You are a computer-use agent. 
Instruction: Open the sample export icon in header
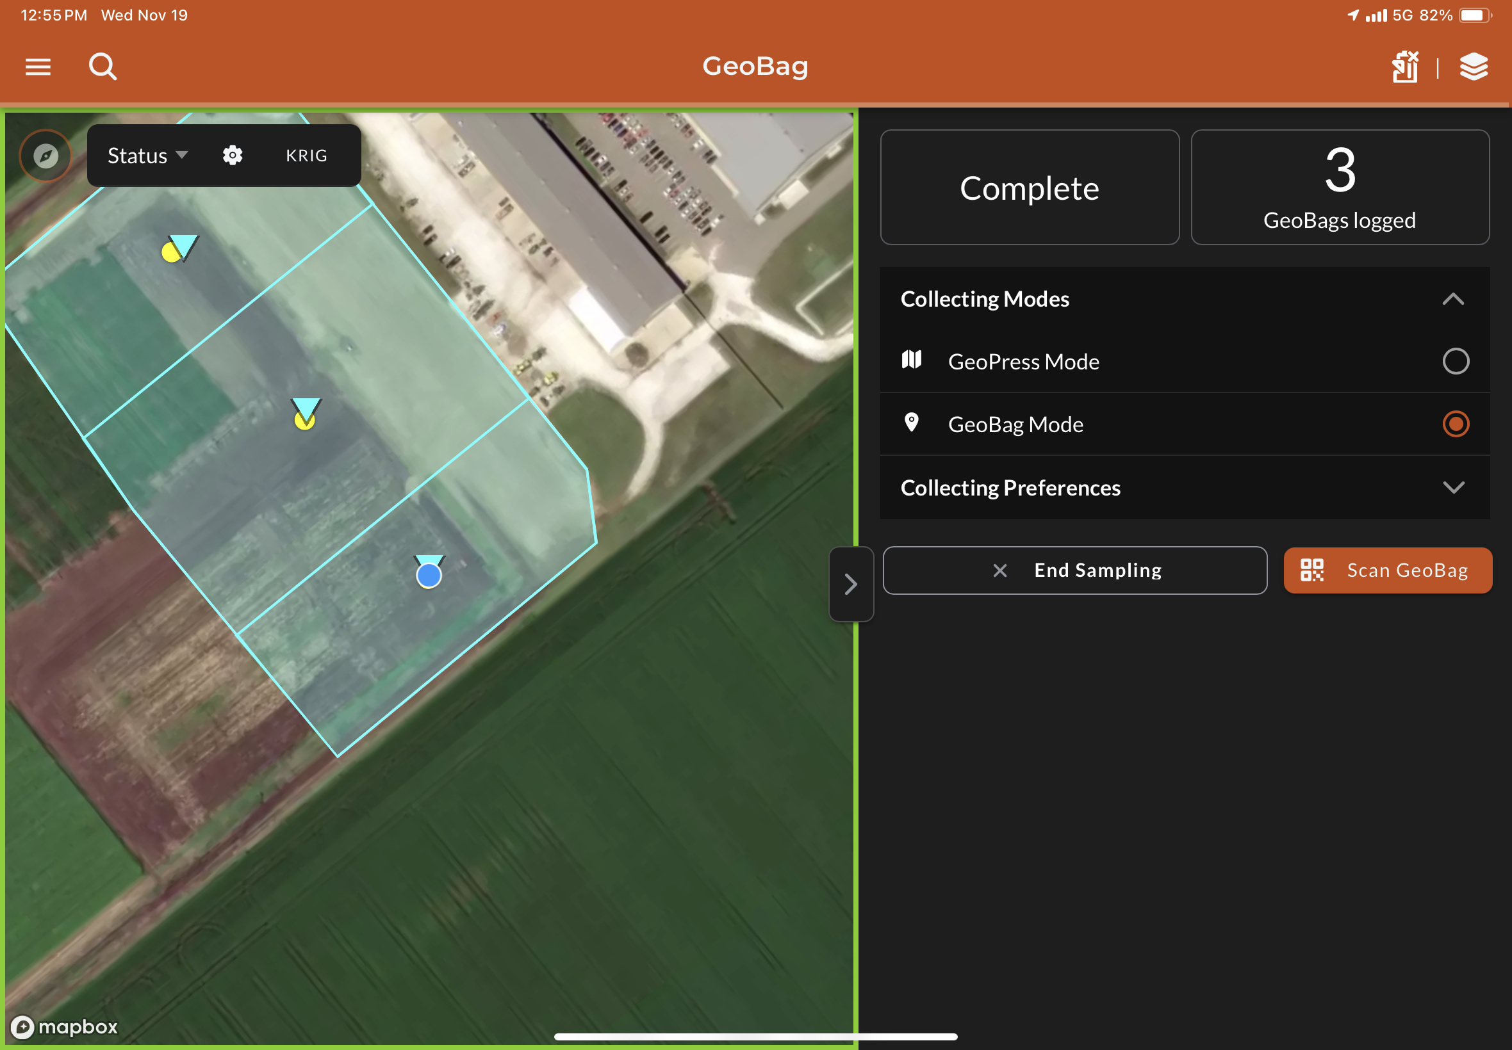tap(1406, 67)
